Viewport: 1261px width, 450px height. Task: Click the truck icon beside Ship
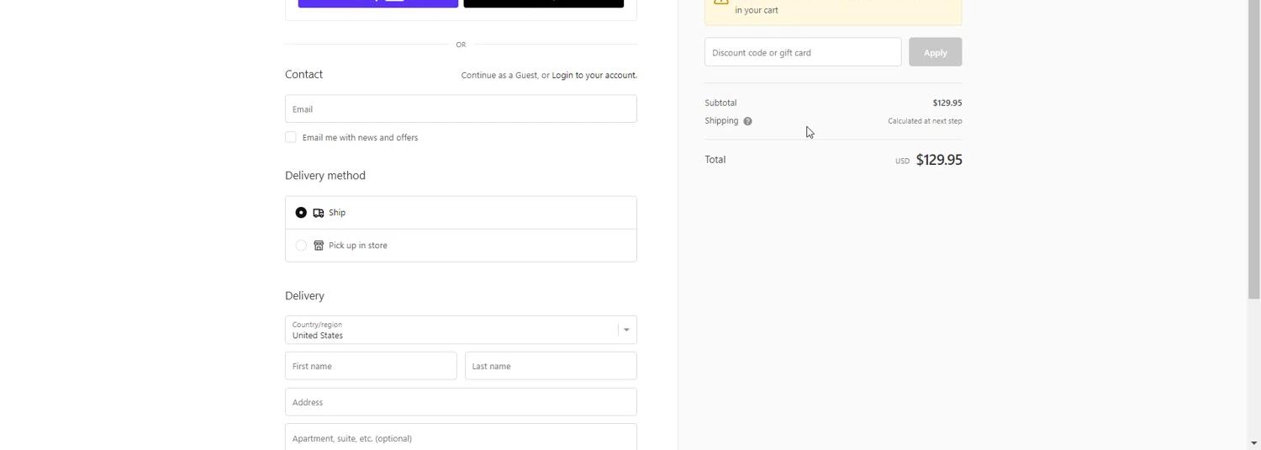[319, 213]
